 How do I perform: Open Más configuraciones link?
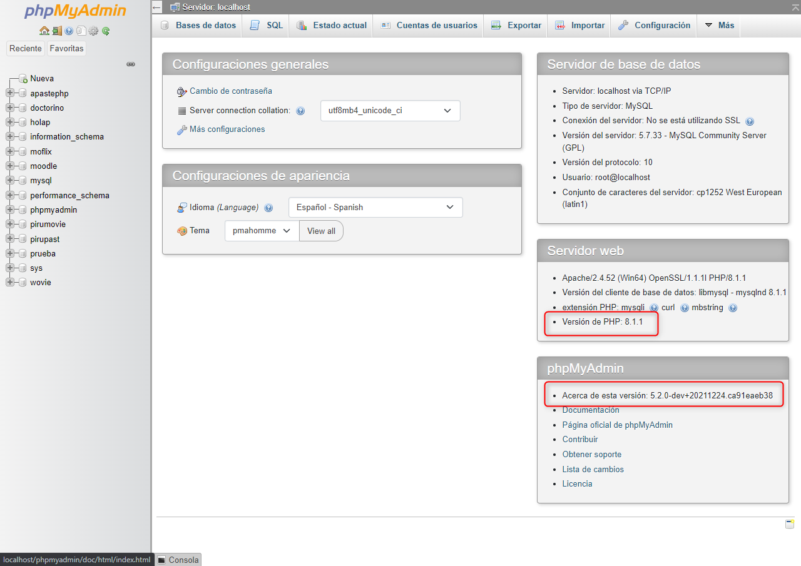(227, 129)
